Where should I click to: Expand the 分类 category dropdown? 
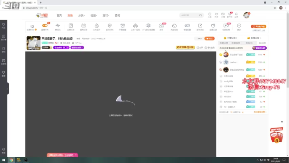(81, 15)
